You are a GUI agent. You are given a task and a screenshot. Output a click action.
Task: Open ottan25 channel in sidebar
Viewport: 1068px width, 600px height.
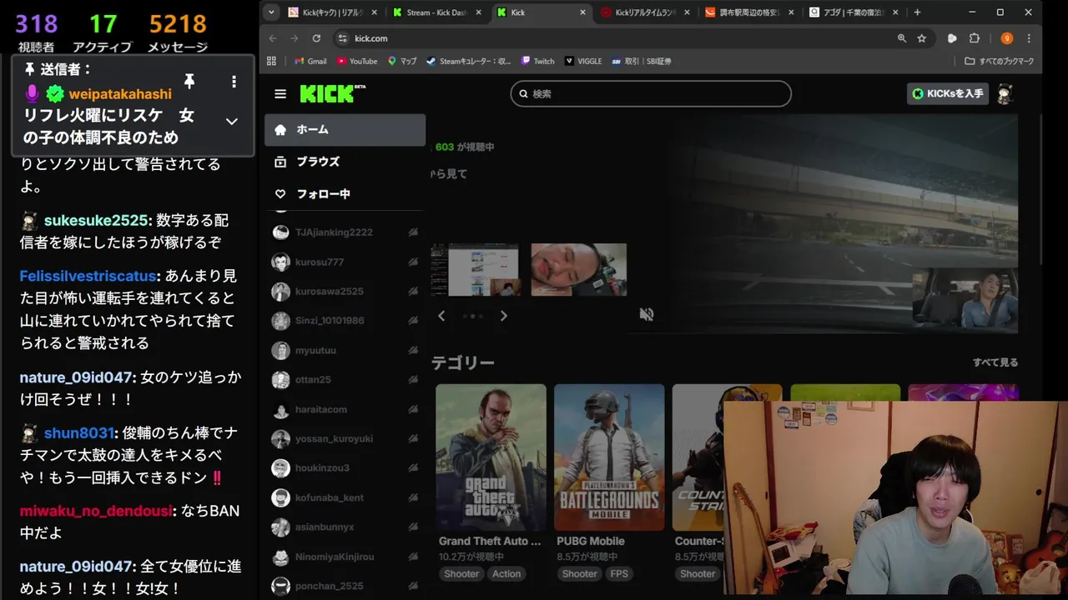click(345, 380)
